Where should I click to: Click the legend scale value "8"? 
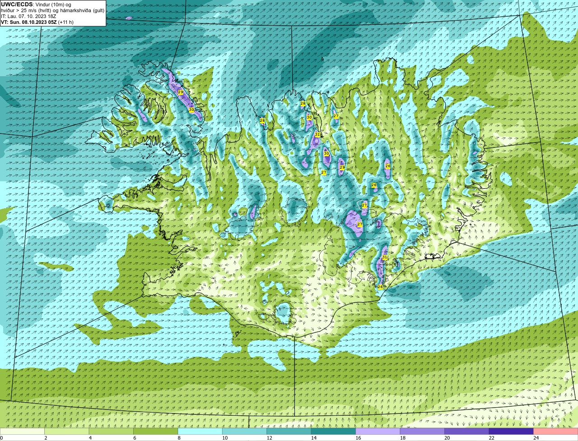coord(179,438)
